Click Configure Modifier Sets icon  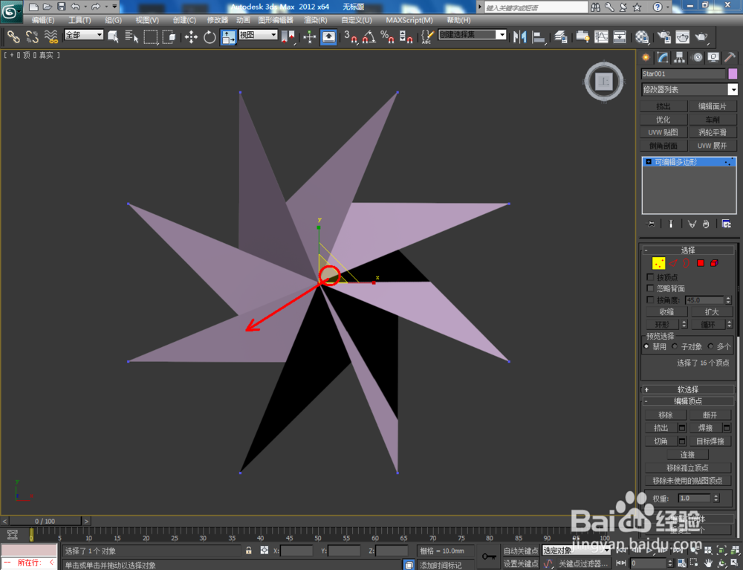click(726, 224)
